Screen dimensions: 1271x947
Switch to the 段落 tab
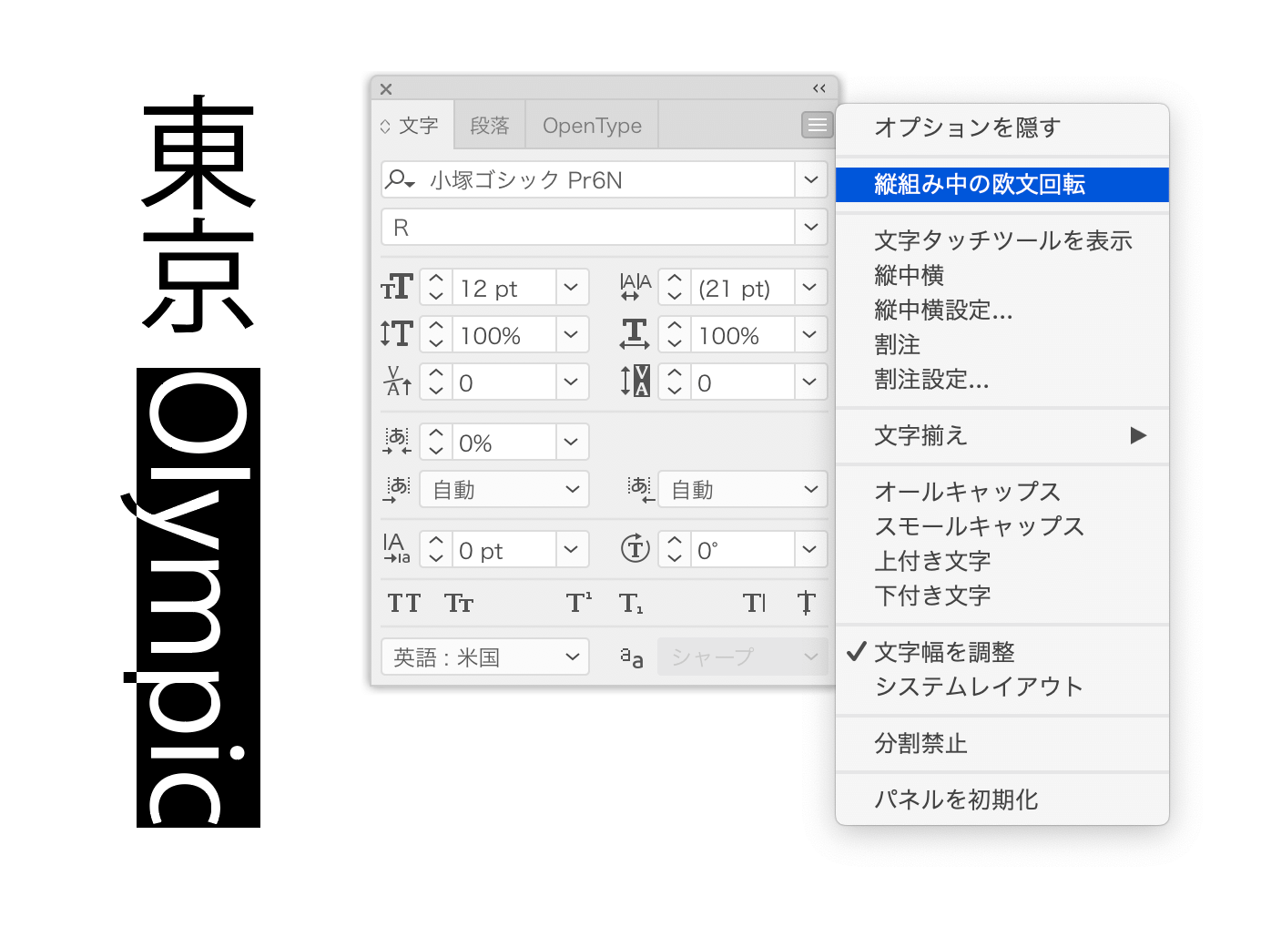(x=490, y=126)
